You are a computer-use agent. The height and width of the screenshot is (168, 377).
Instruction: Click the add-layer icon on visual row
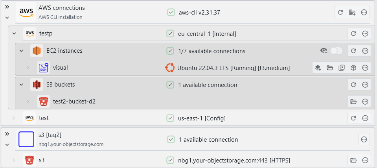click(x=318, y=68)
